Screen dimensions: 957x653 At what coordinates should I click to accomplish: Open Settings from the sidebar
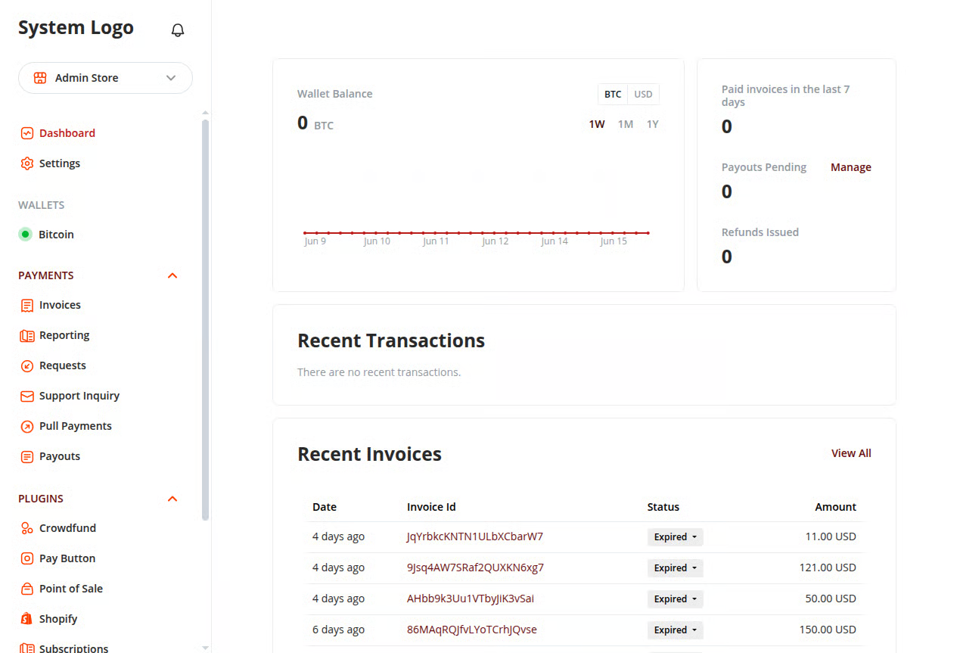pyautogui.click(x=60, y=163)
